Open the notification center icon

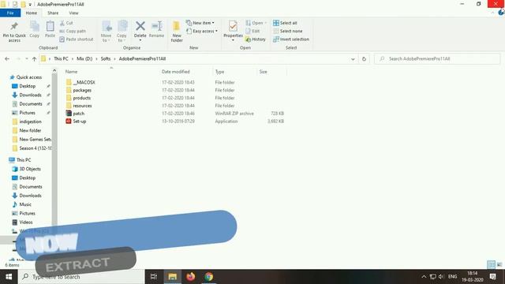click(x=492, y=277)
